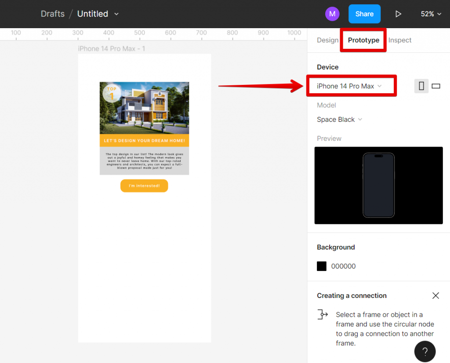This screenshot has width=450, height=363.
Task: Toggle device orientation back to portrait
Action: tap(421, 86)
